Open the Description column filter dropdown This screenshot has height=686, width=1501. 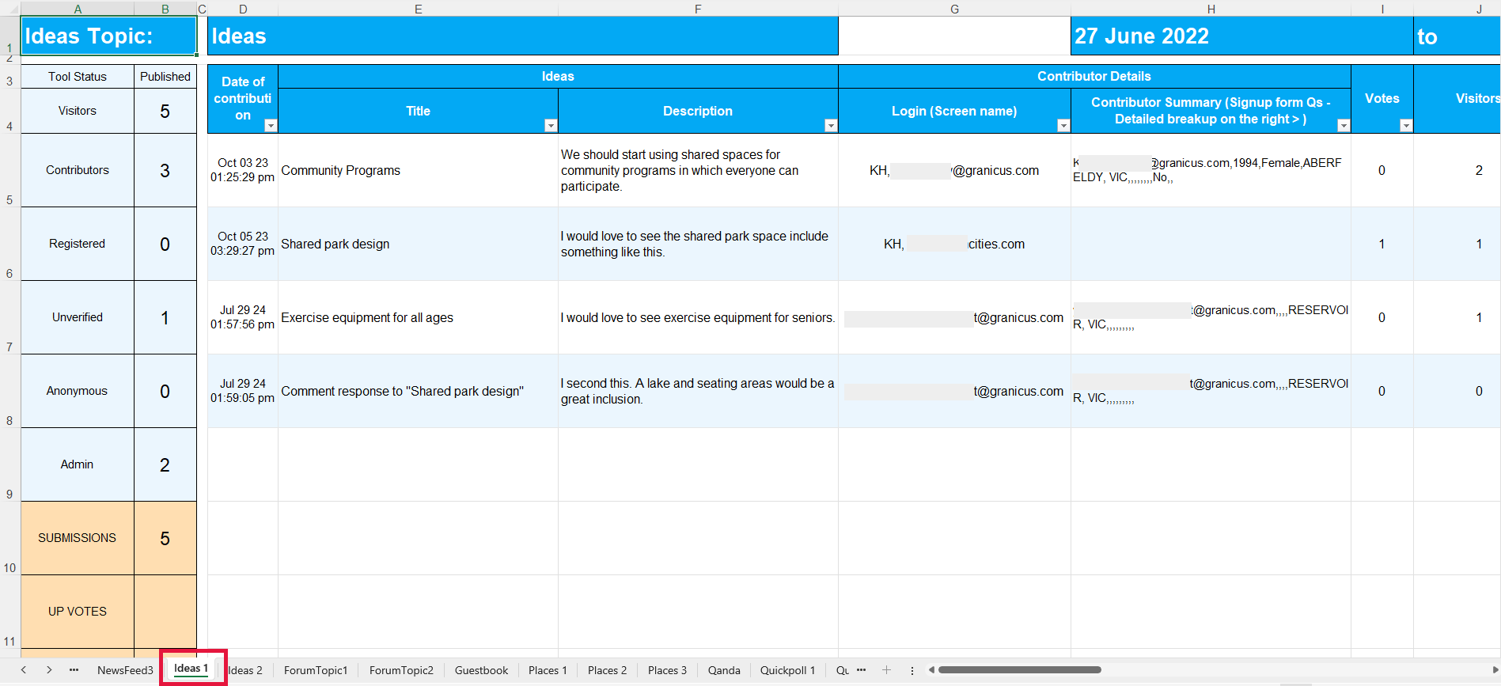(x=831, y=125)
